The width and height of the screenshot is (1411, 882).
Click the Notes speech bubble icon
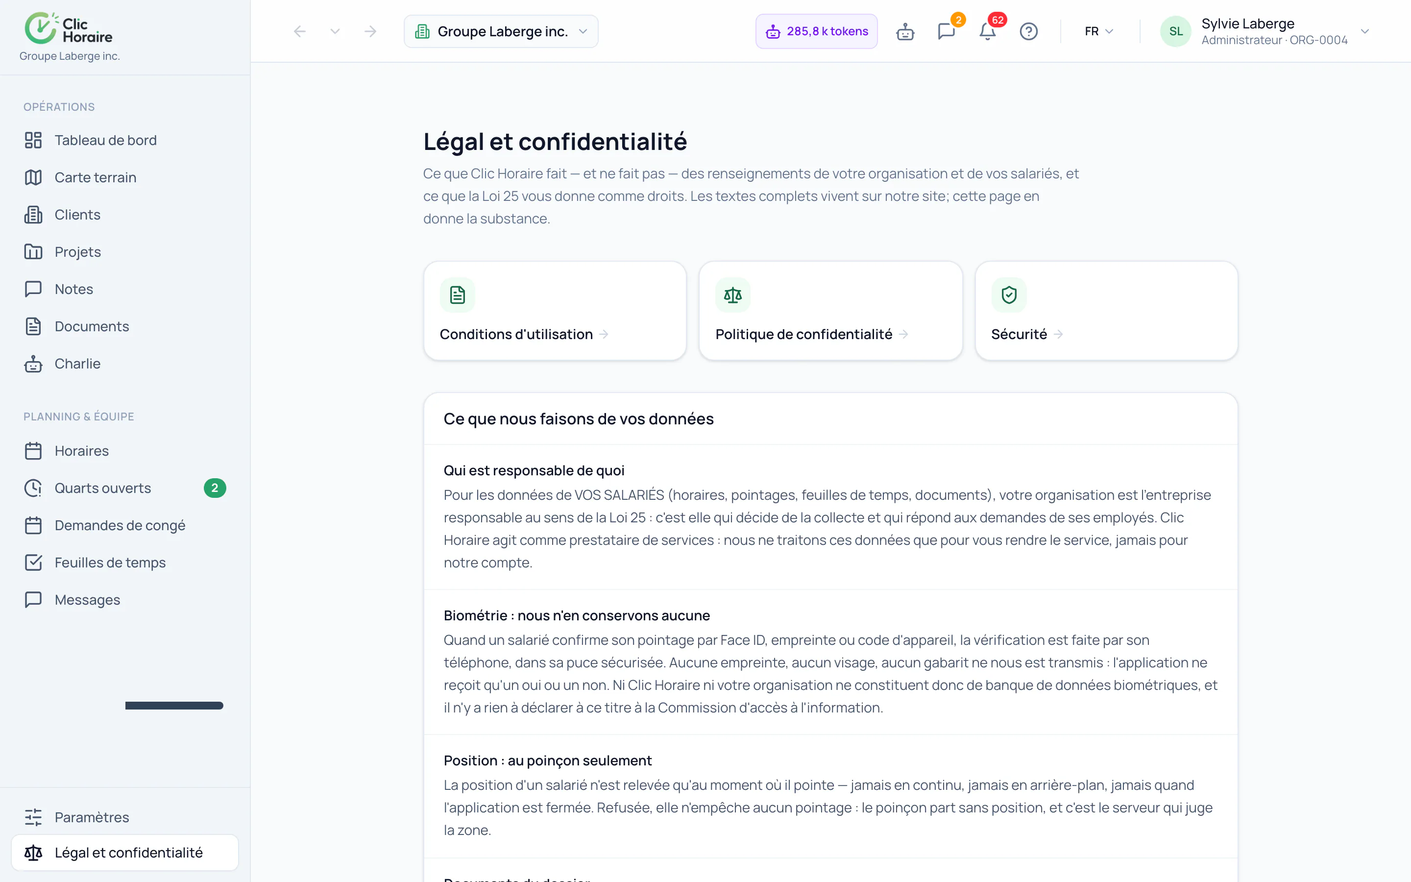point(33,289)
